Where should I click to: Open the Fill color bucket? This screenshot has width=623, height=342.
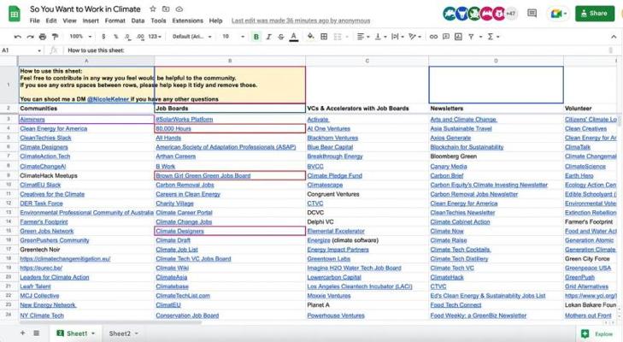[x=311, y=37]
